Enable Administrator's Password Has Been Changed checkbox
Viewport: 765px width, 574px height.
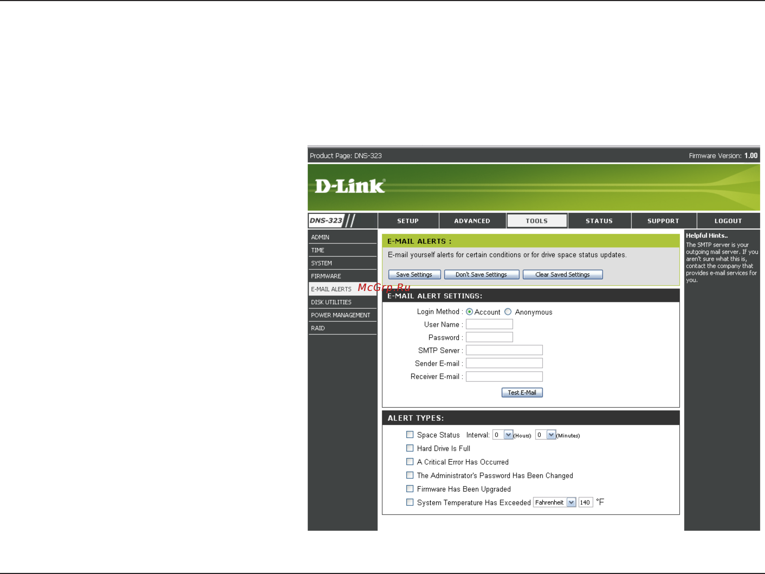coord(410,475)
